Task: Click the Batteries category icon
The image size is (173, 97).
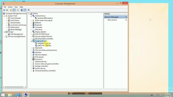Action: pos(34,23)
